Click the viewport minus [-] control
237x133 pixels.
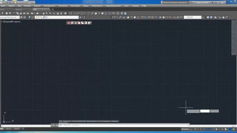(3, 22)
